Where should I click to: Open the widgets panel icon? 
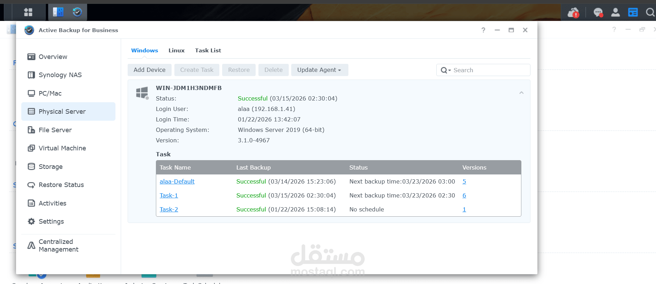pyautogui.click(x=633, y=12)
